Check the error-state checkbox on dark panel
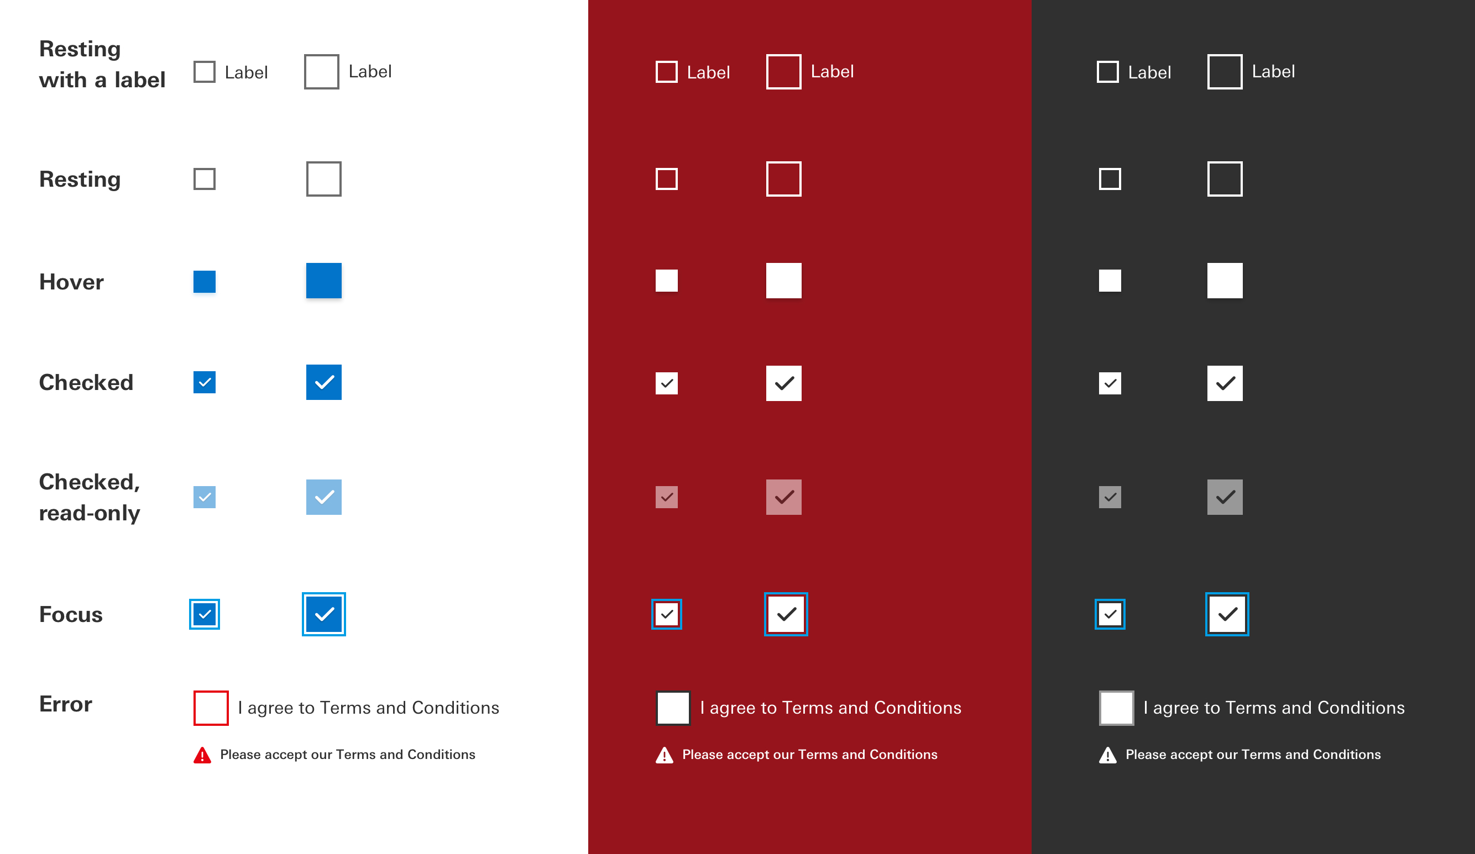This screenshot has height=854, width=1475. point(1116,708)
